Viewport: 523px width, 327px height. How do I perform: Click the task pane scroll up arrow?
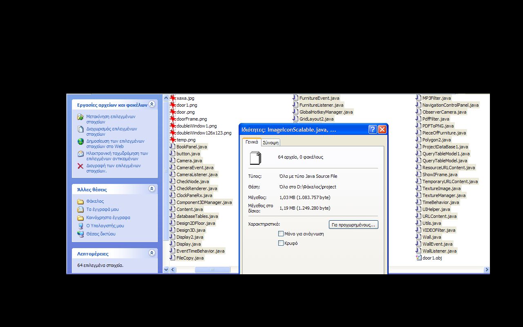coord(166,98)
